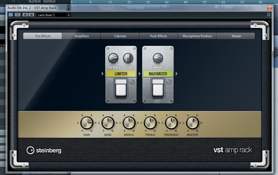Click the amp BASS knob
Viewport: 278px width, 175px height.
(x=108, y=123)
